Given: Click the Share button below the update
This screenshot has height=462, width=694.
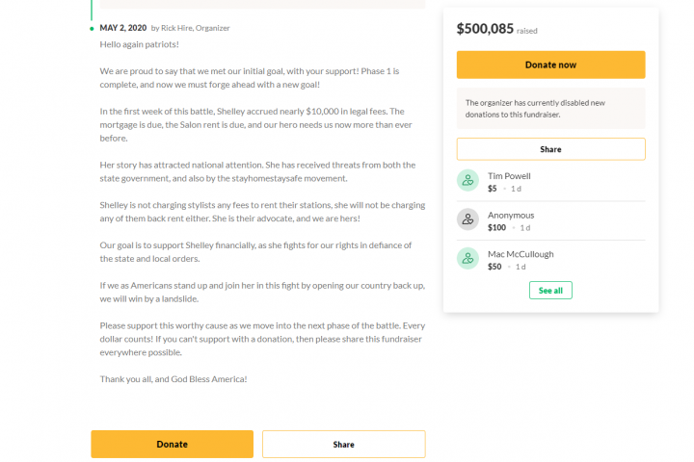Looking at the screenshot, I should click(344, 445).
